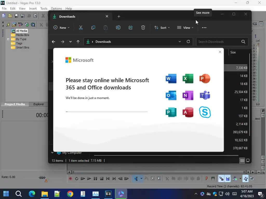Open the File menu in Vegas Pro
This screenshot has width=266, height=199.
tap(4, 9)
